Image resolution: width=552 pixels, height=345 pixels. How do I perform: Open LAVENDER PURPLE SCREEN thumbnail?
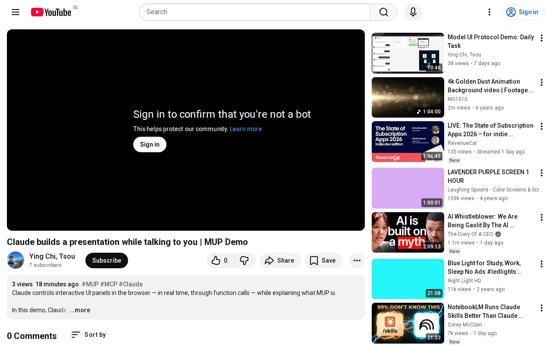408,188
